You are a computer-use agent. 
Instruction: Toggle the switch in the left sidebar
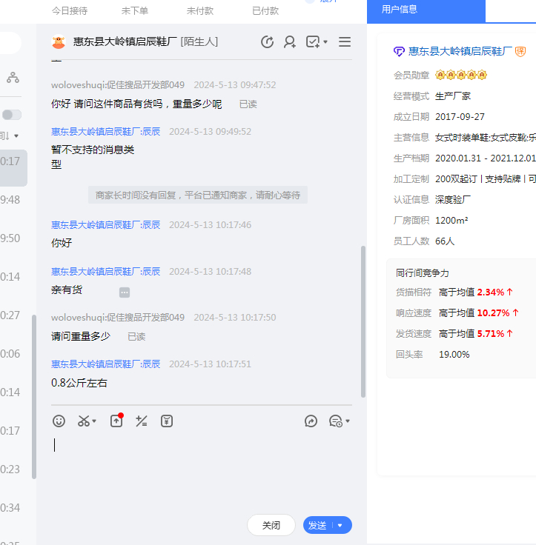(12, 115)
